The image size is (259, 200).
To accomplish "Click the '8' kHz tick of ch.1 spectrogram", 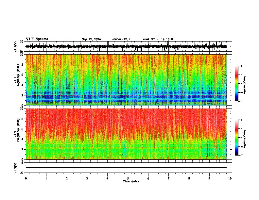I will click(x=23, y=65).
